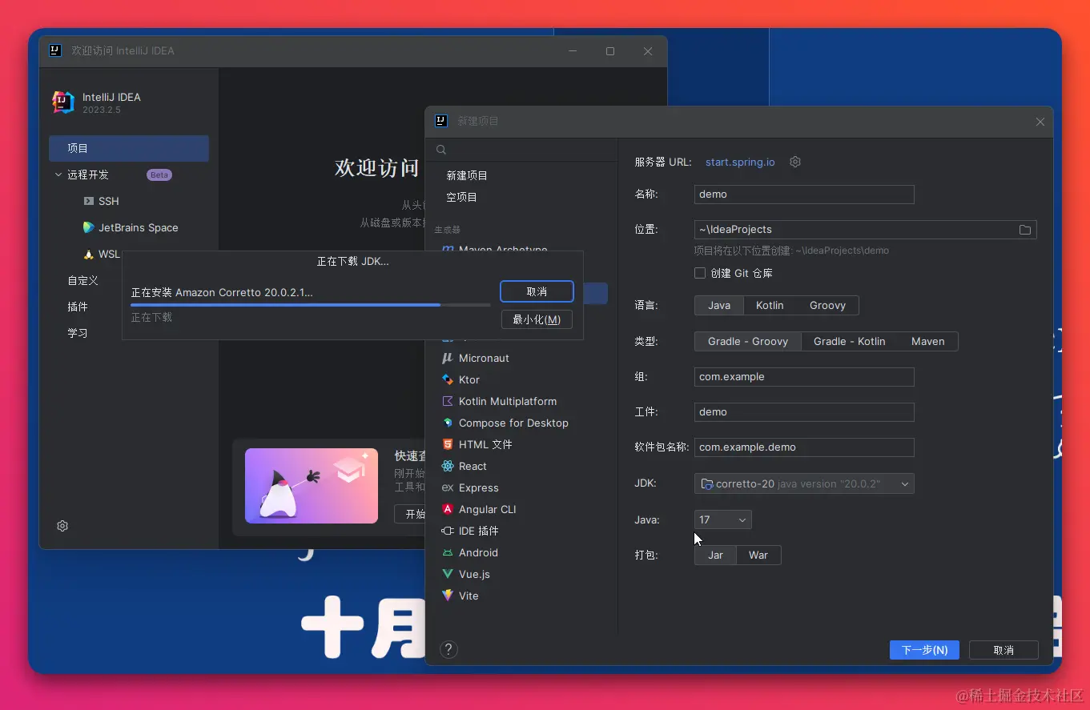The height and width of the screenshot is (710, 1090).
Task: Click the HTML 文件 icon
Action: 448,444
